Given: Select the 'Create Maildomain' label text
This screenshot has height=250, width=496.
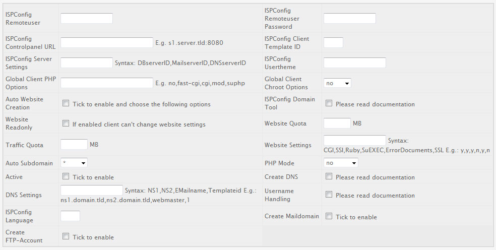Looking at the screenshot, I should point(292,216).
